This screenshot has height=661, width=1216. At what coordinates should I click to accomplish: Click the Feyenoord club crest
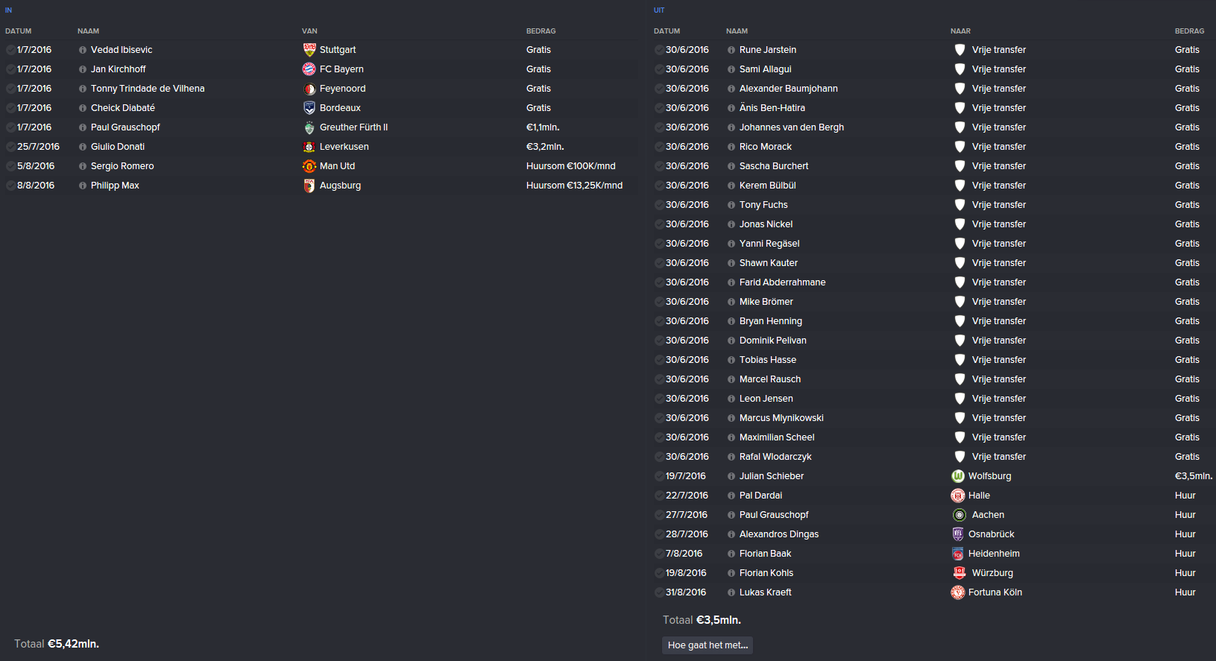point(309,89)
